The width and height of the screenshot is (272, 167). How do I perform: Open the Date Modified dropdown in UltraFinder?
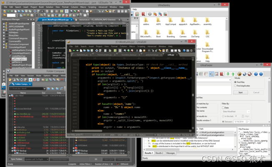click(x=249, y=111)
